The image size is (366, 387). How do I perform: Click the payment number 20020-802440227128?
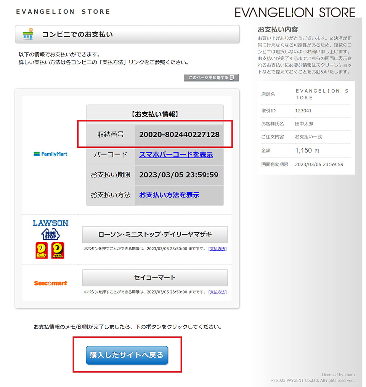[179, 134]
